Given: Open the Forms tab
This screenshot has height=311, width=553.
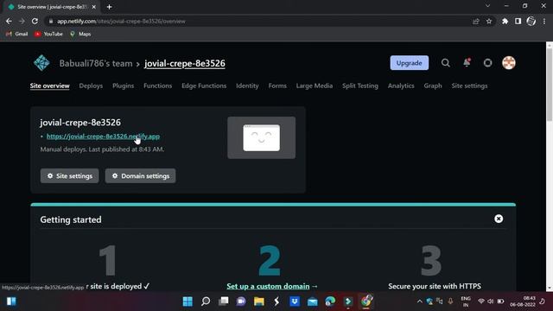Looking at the screenshot, I should click(277, 86).
